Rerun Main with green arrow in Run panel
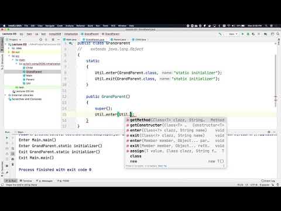 pos(7,138)
